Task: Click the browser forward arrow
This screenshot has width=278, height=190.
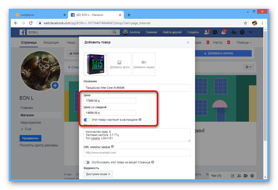Action: (x=23, y=23)
